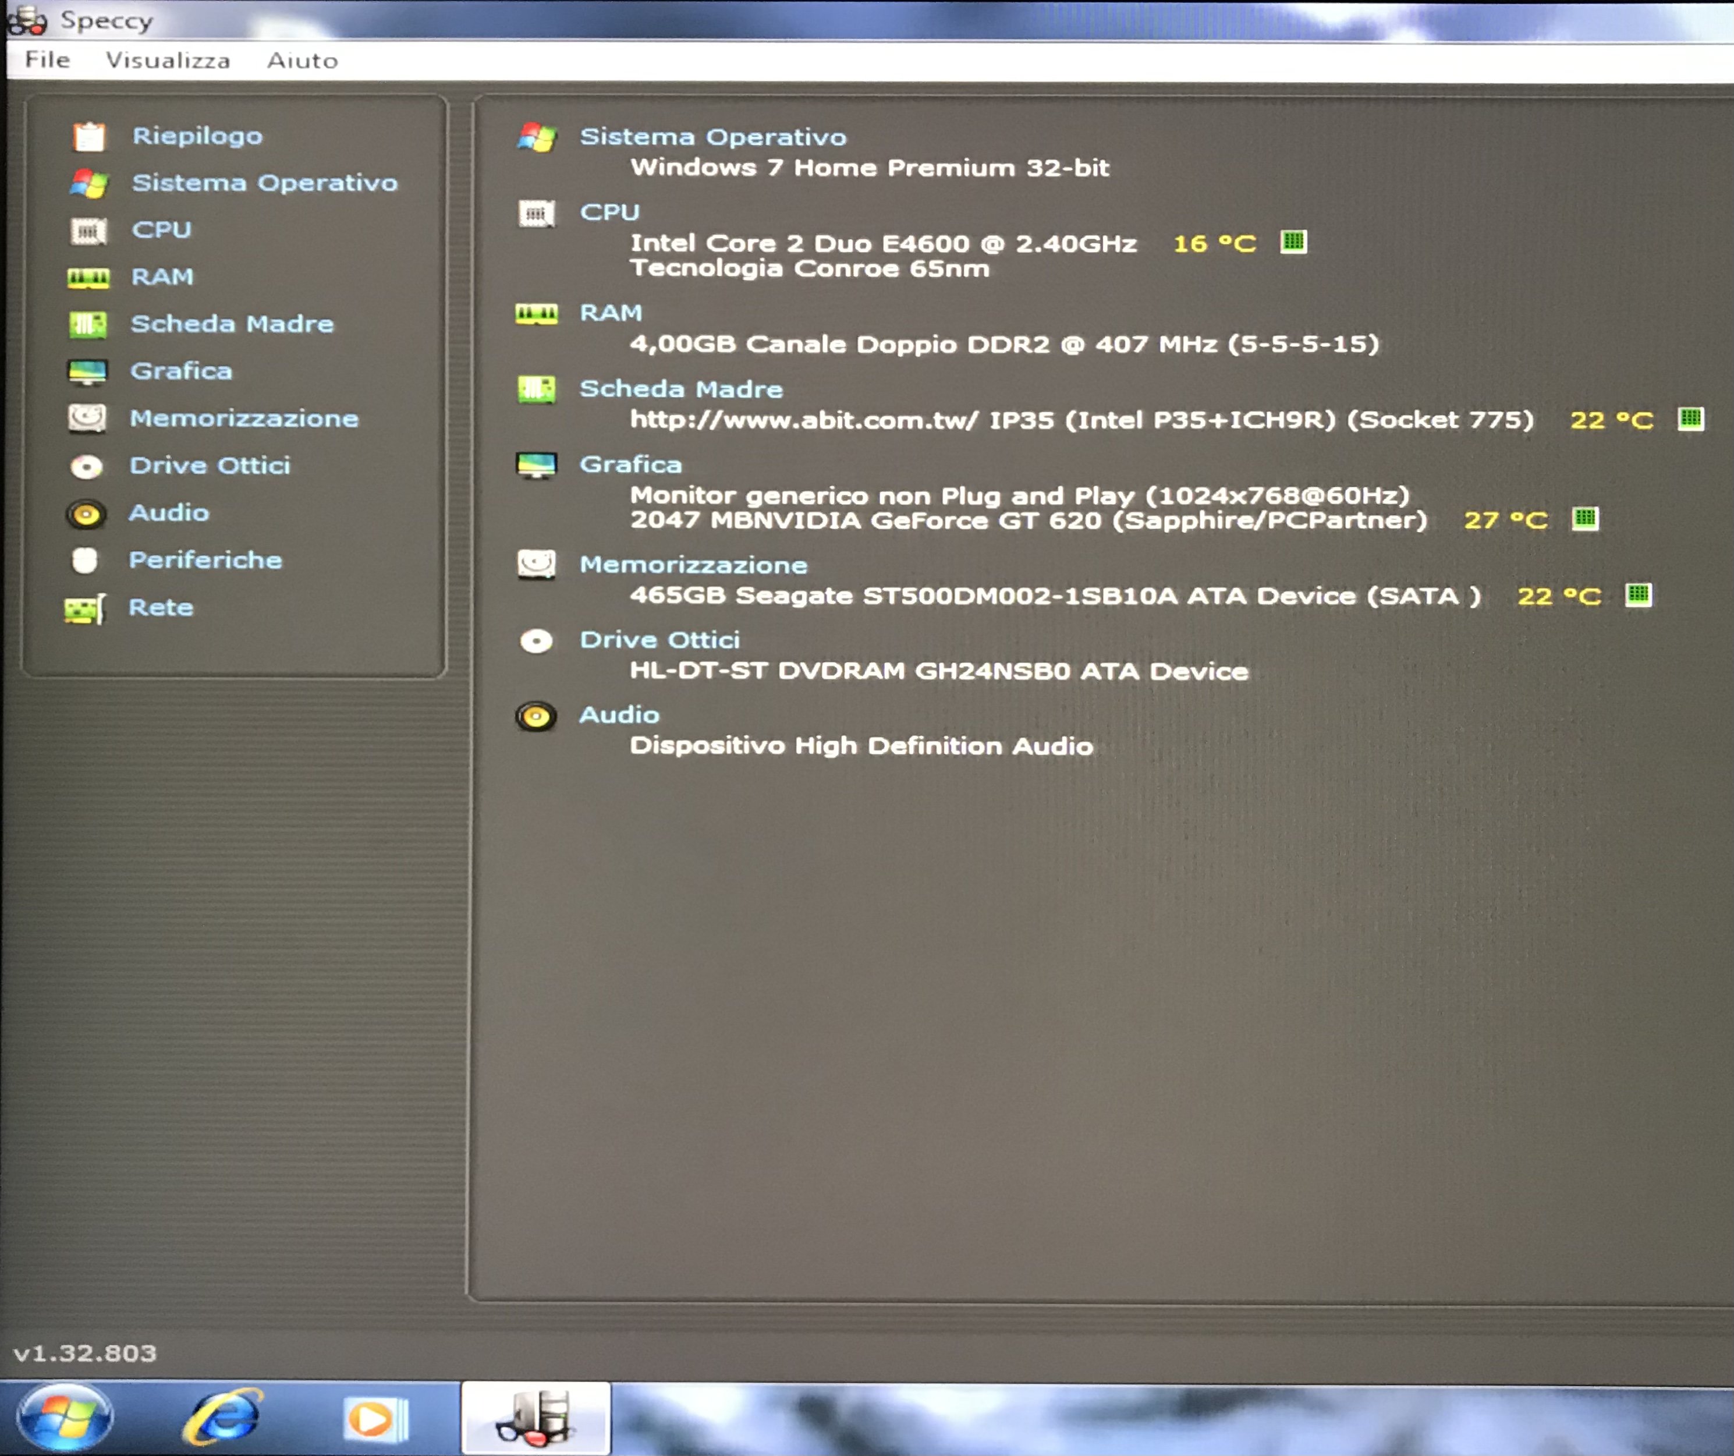Click graph icon beside Seagate drive 22 °C
1734x1456 pixels.
[x=1638, y=594]
